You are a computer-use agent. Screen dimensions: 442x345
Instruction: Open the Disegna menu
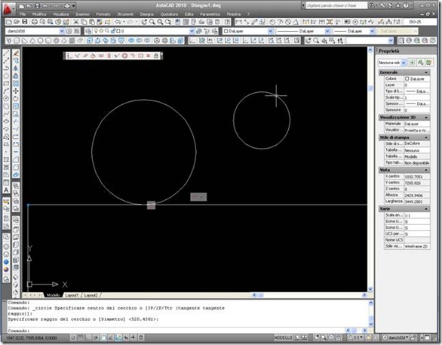click(x=147, y=14)
